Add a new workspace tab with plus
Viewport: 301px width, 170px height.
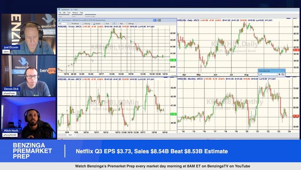click(75, 135)
